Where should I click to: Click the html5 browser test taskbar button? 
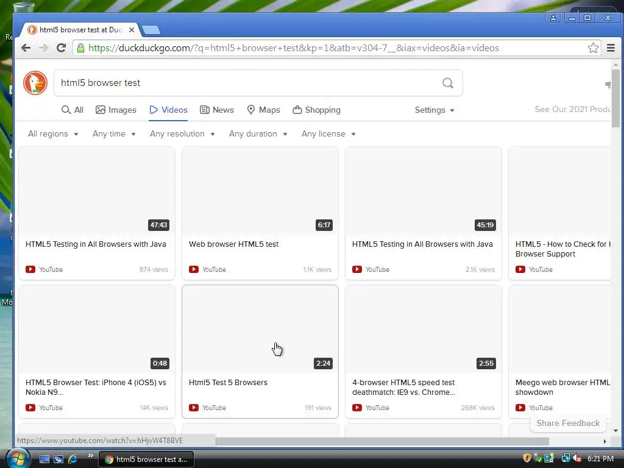[146, 459]
